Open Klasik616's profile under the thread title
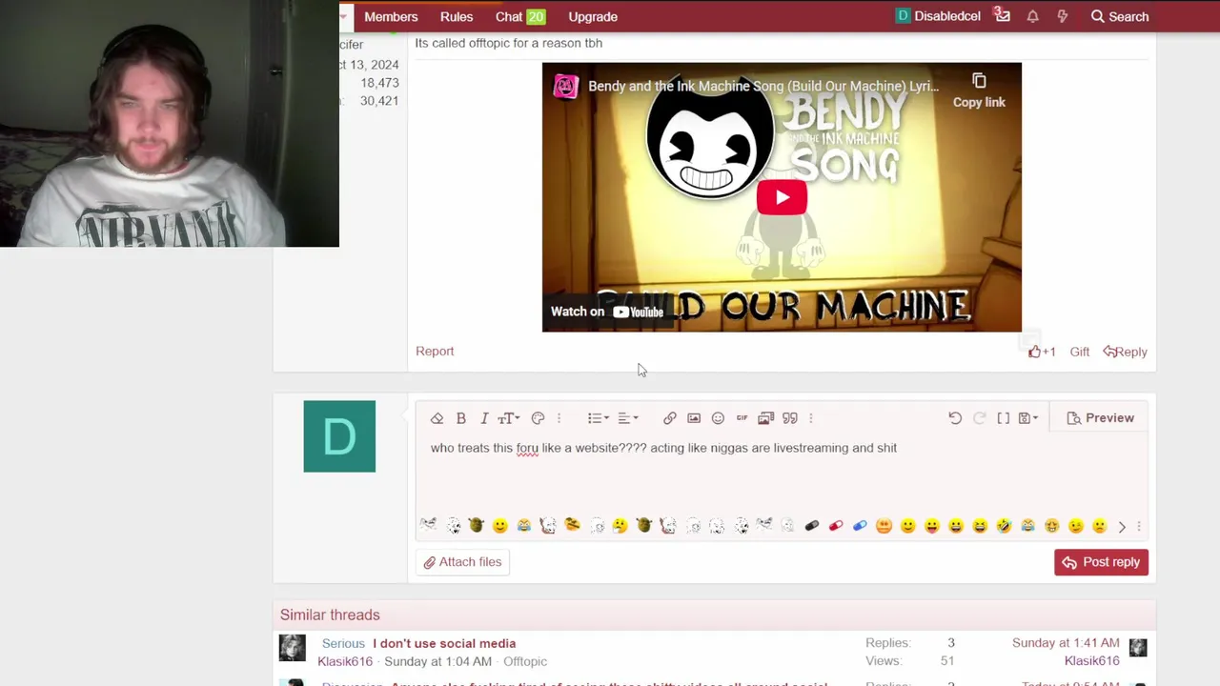This screenshot has height=686, width=1220. tap(345, 661)
